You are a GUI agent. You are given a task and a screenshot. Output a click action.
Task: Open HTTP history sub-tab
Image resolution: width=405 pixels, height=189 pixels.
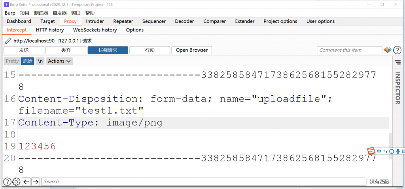coord(50,30)
